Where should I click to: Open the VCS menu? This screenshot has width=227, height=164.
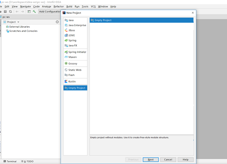click(93, 7)
